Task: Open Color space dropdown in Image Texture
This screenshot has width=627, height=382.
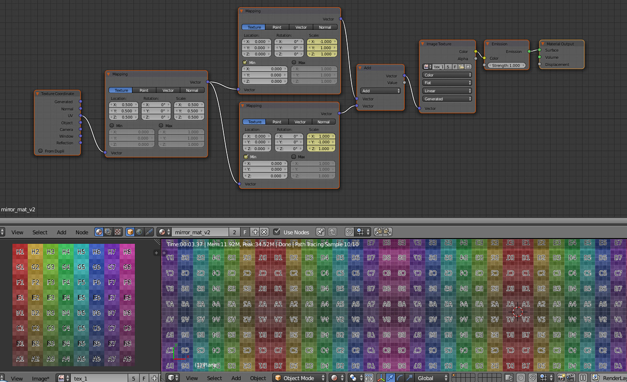Action: tap(447, 75)
